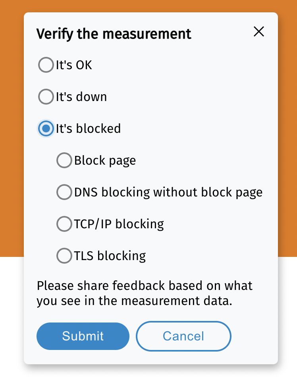Image resolution: width=297 pixels, height=377 pixels.
Task: Select the "It's OK" radio circle
Action: click(46, 65)
